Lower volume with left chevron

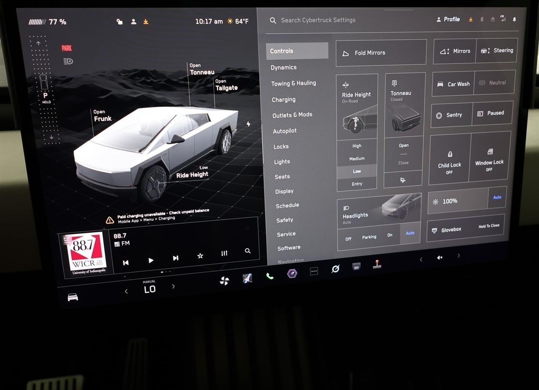tap(421, 259)
